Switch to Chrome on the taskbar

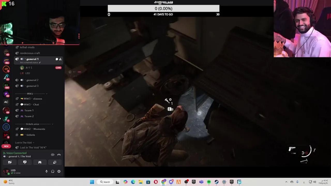click(x=163, y=182)
